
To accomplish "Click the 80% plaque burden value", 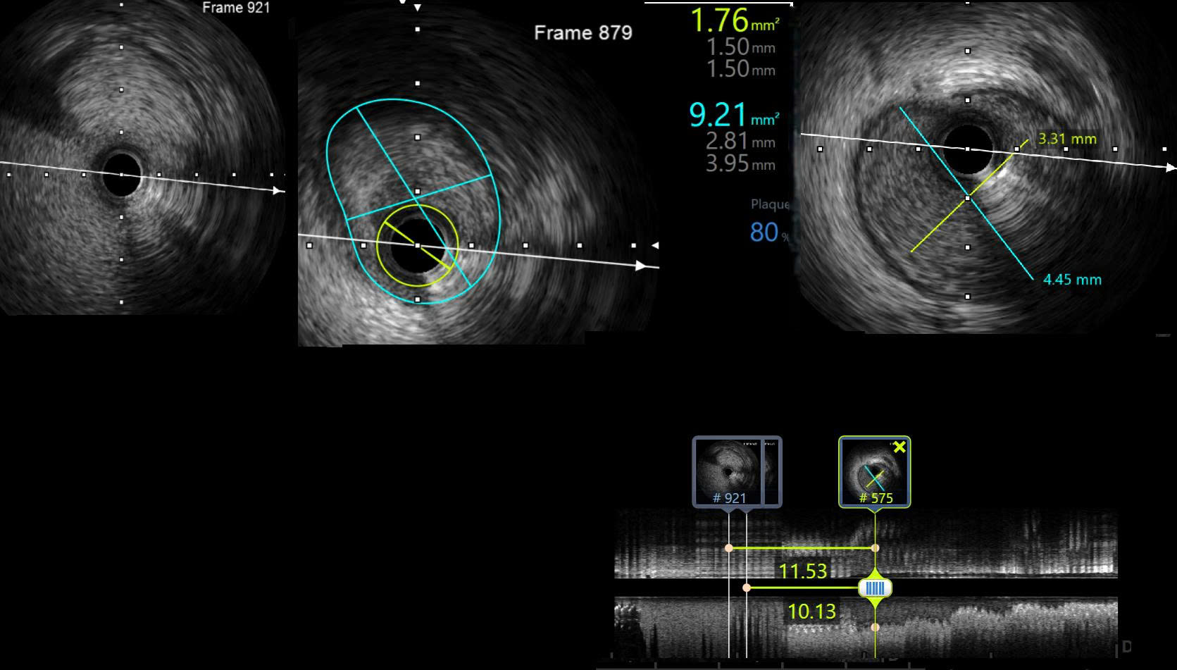I will point(764,232).
